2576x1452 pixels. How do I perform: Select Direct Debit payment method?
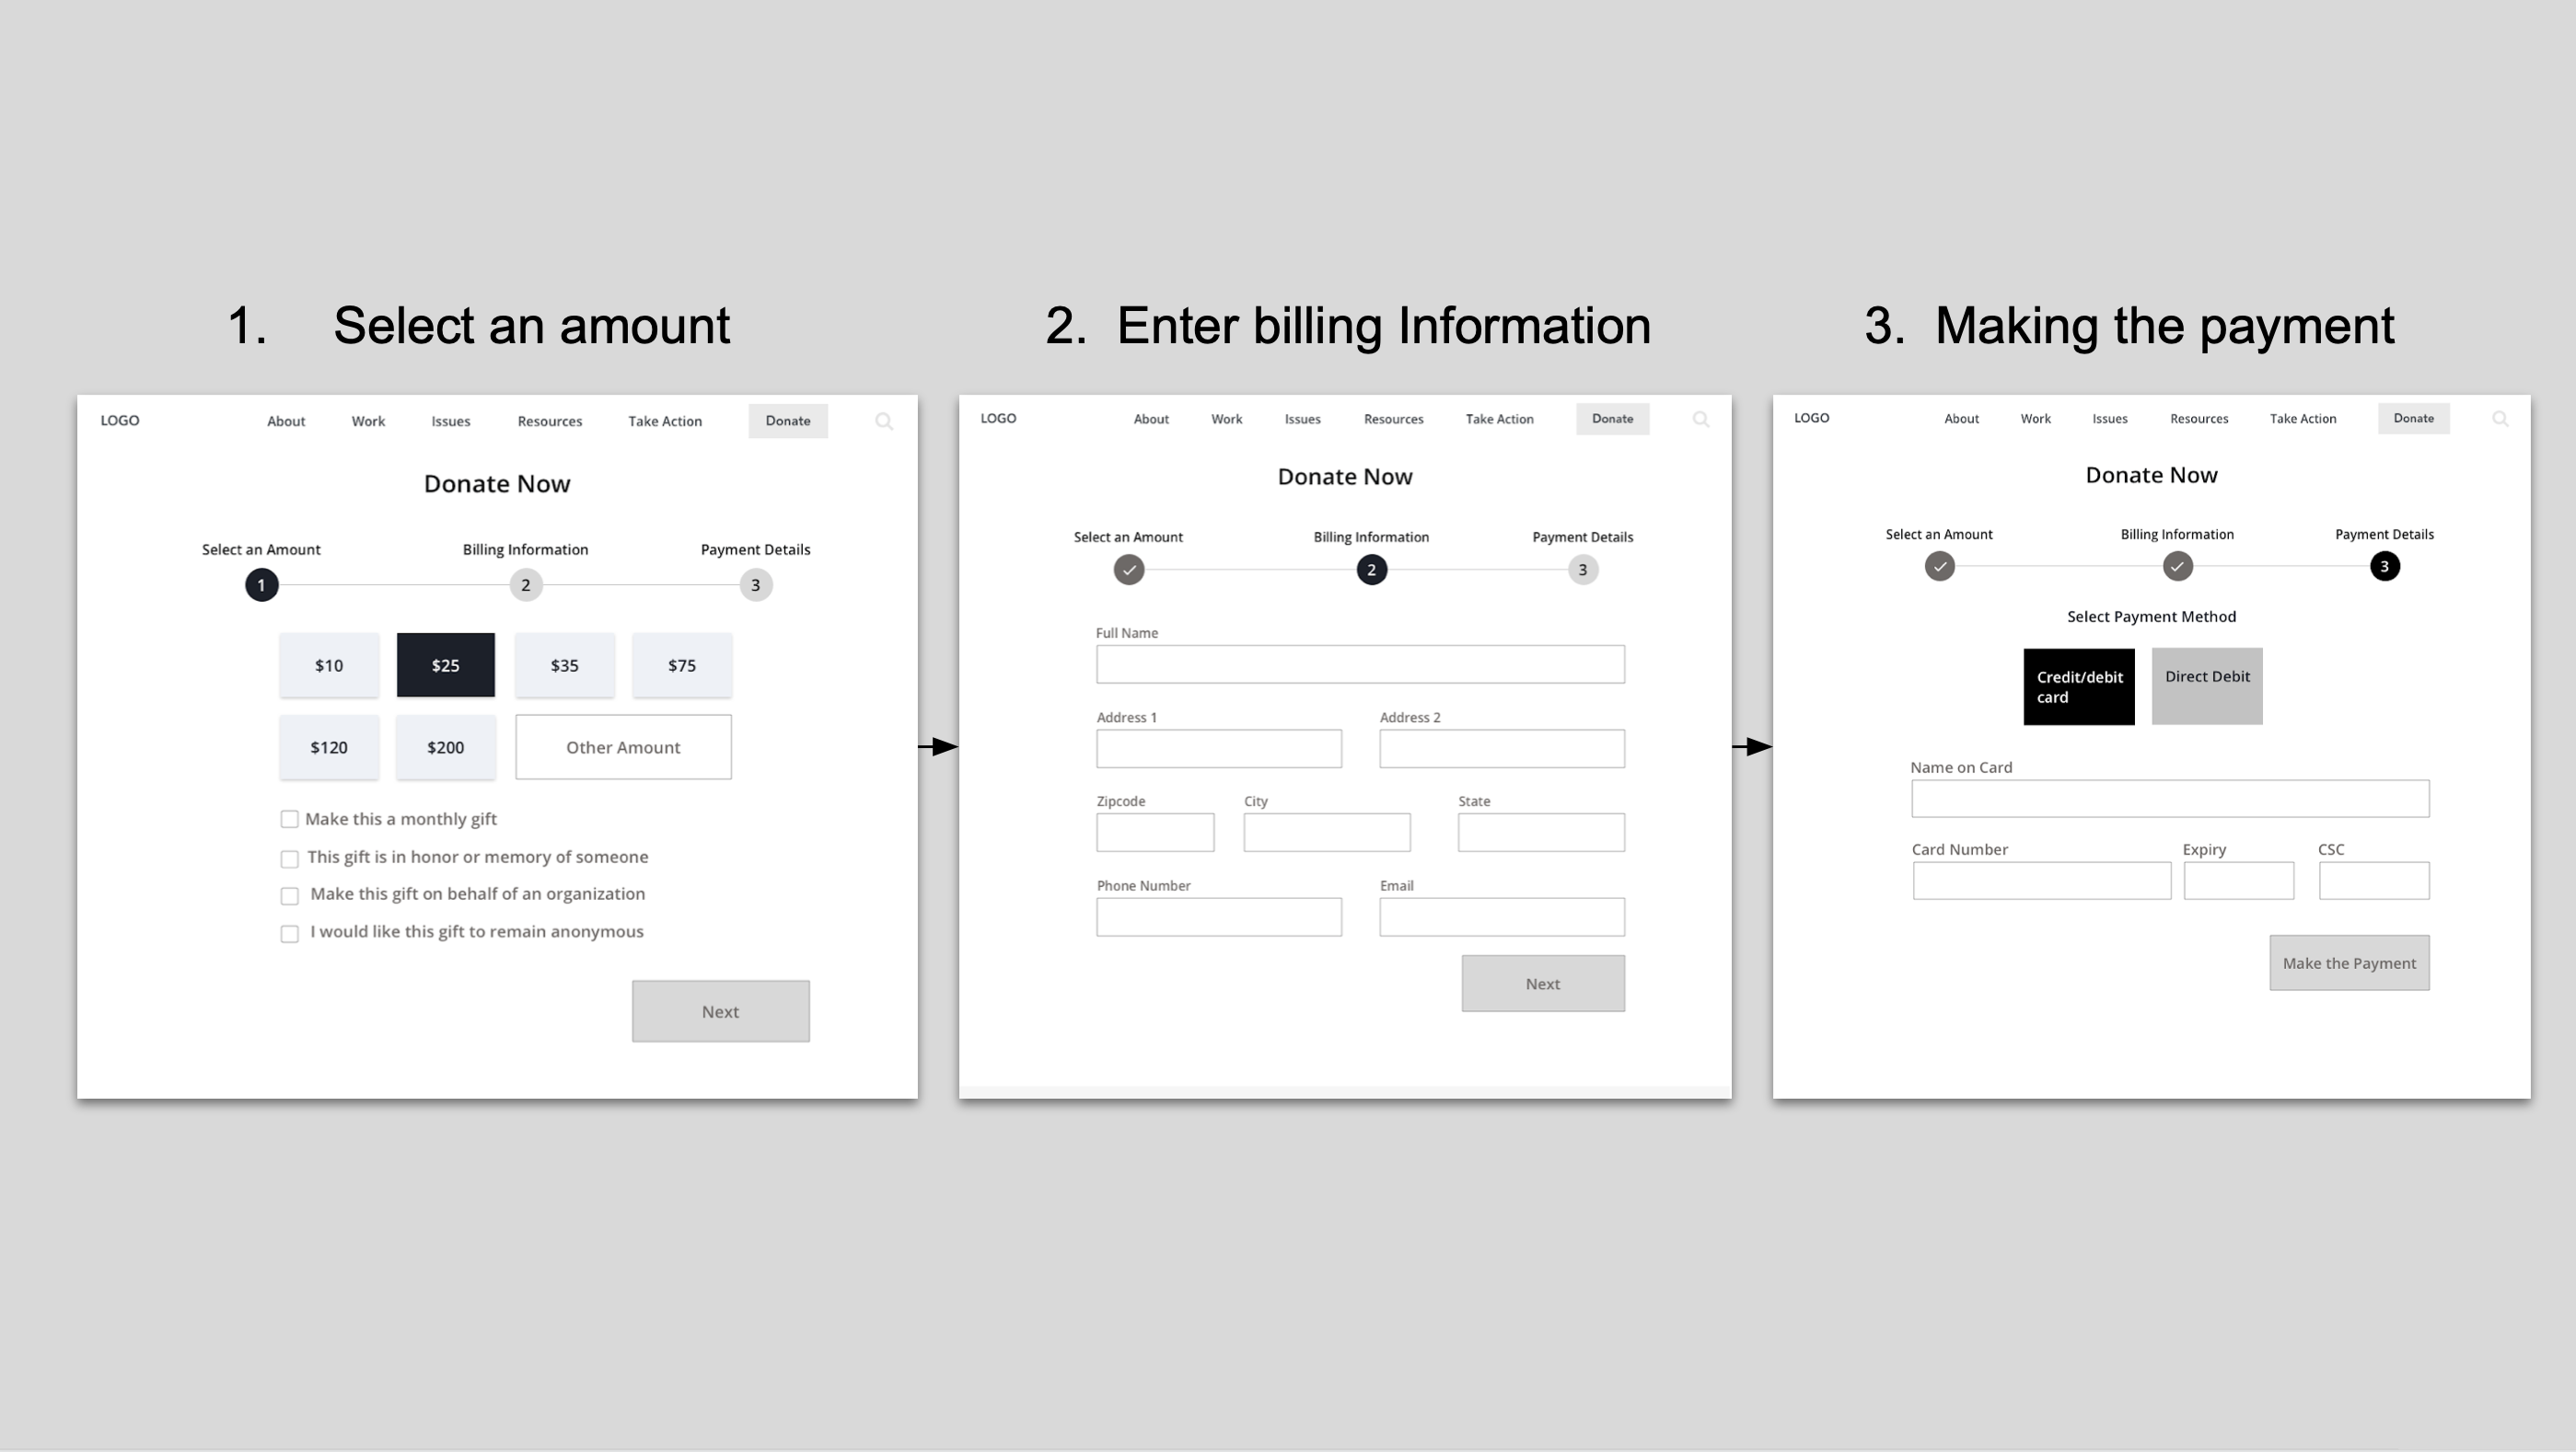[2207, 686]
